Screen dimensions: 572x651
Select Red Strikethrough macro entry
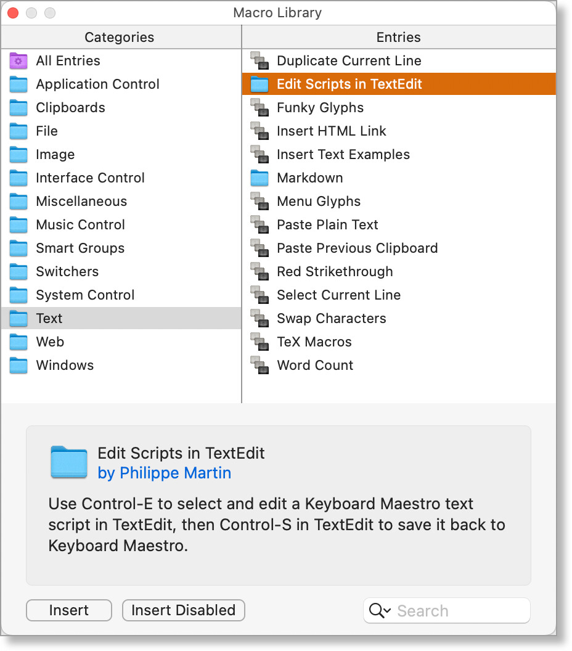click(334, 271)
